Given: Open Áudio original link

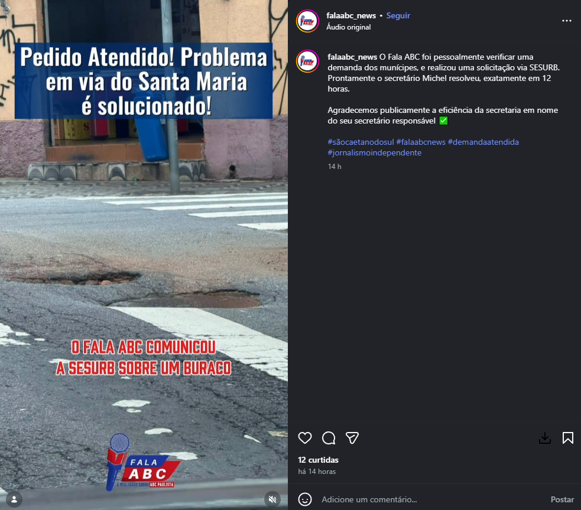Looking at the screenshot, I should click(x=348, y=27).
